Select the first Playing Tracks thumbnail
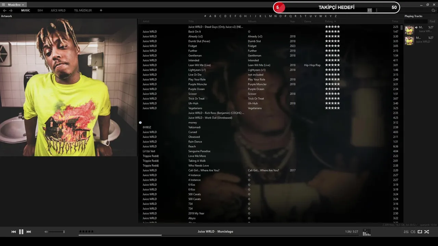Image resolution: width=438 pixels, height=246 pixels. (409, 30)
